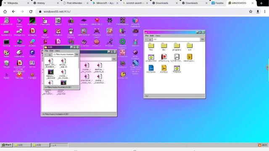Screen dimensions: 269x151
Task: Select the ILOVEYOU file in /c/ window
Action: point(177,58)
